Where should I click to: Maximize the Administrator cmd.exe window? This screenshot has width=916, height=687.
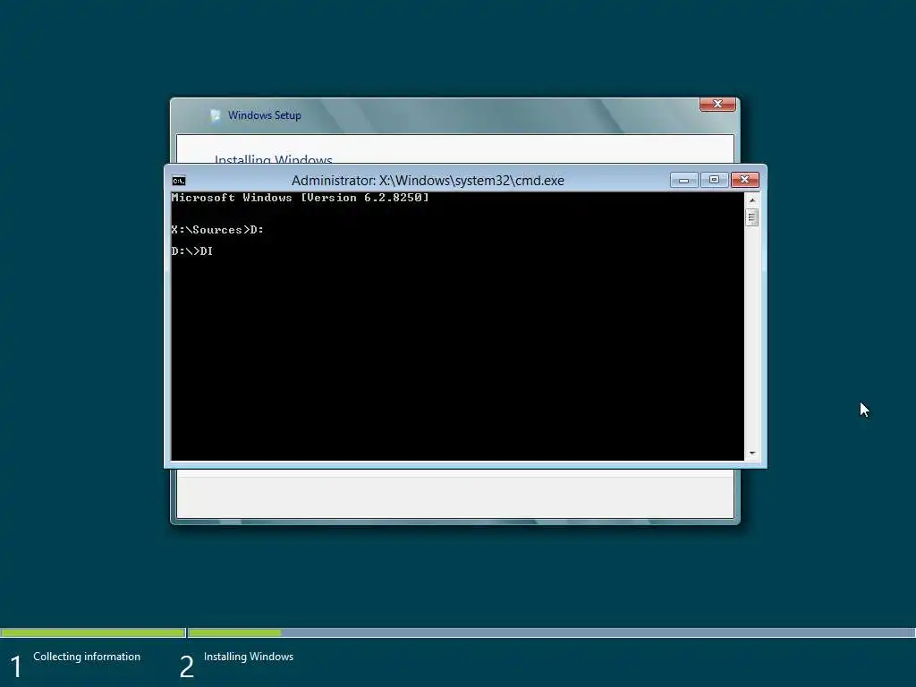click(714, 180)
